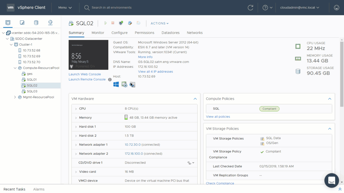Expand the CPU hardware row
Viewport: 344px width, 193px height.
pyautogui.click(x=76, y=109)
